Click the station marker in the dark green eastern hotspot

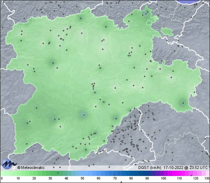click(x=183, y=103)
